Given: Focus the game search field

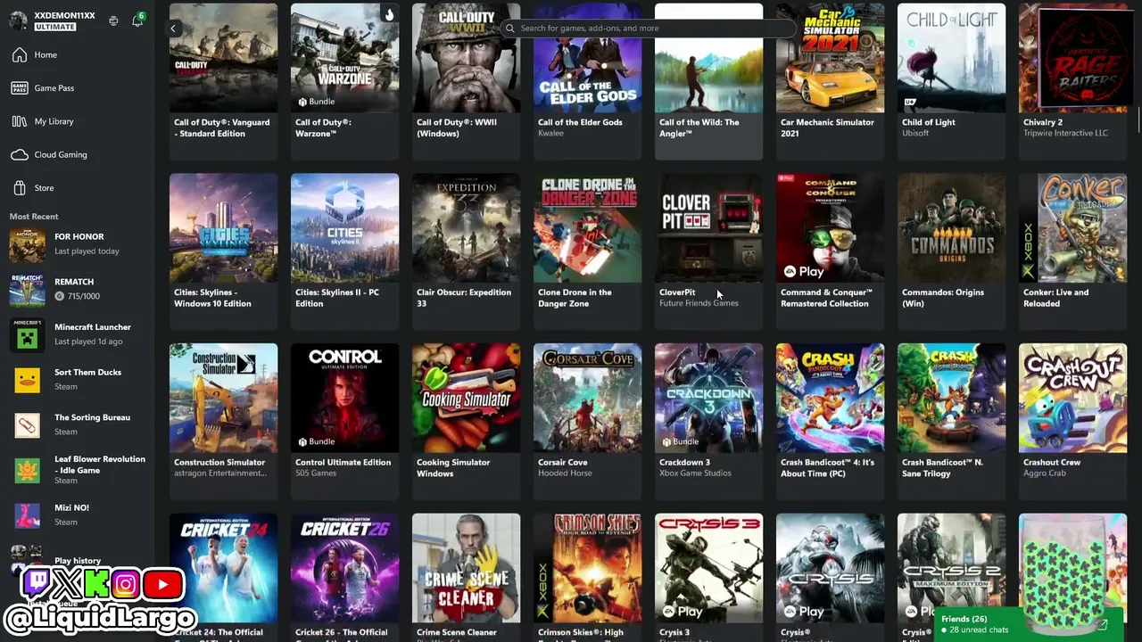Looking at the screenshot, I should coord(648,29).
